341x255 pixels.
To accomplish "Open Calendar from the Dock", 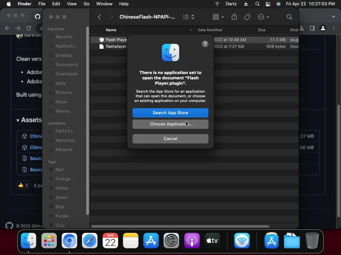I will pos(110,240).
